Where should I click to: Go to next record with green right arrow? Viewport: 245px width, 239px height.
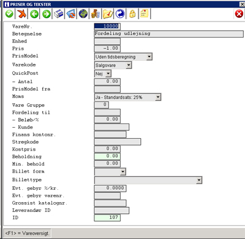tap(47, 14)
